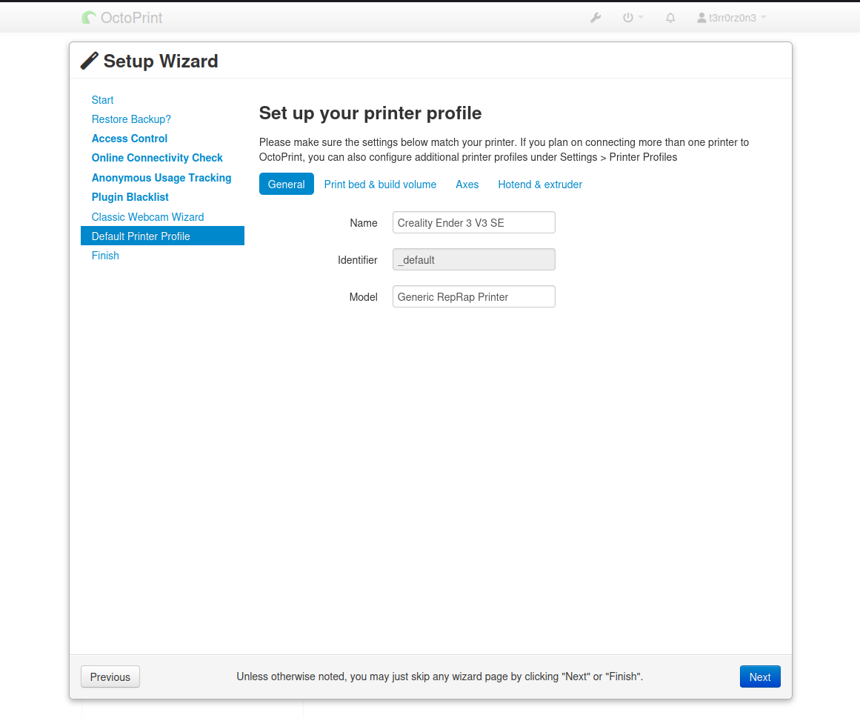This screenshot has height=718, width=860.
Task: Open Print bed & build volume tab
Action: [x=380, y=185]
